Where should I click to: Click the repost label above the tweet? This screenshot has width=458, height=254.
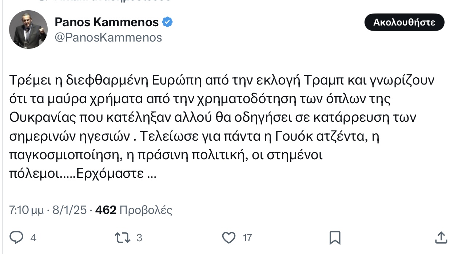(102, 1)
